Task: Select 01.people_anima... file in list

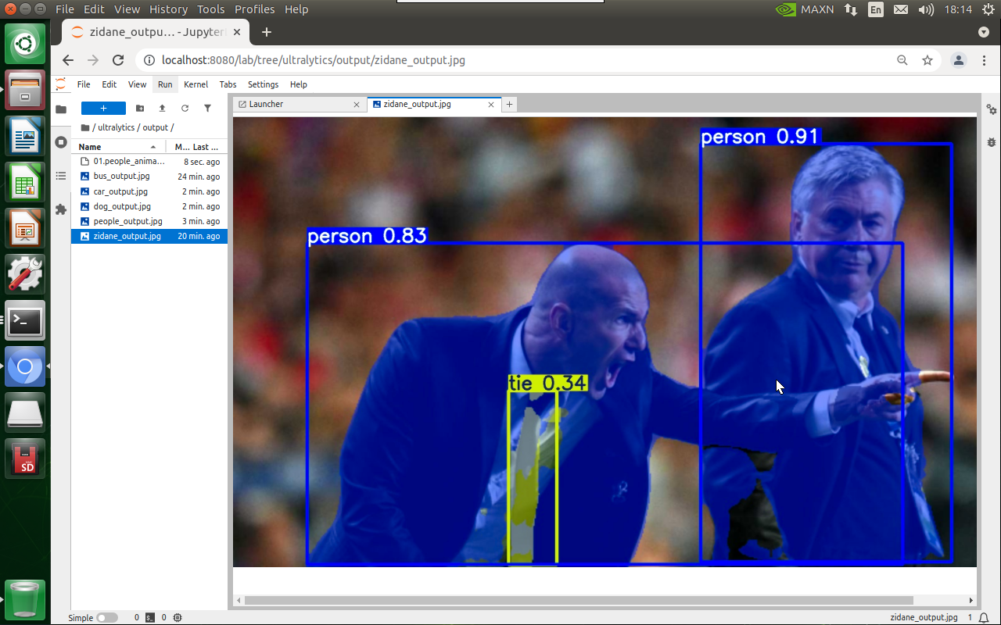Action: point(149,162)
